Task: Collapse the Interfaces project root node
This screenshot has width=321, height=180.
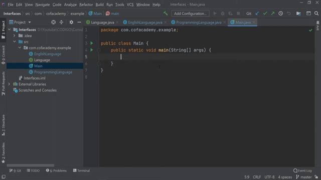Action: [9, 29]
